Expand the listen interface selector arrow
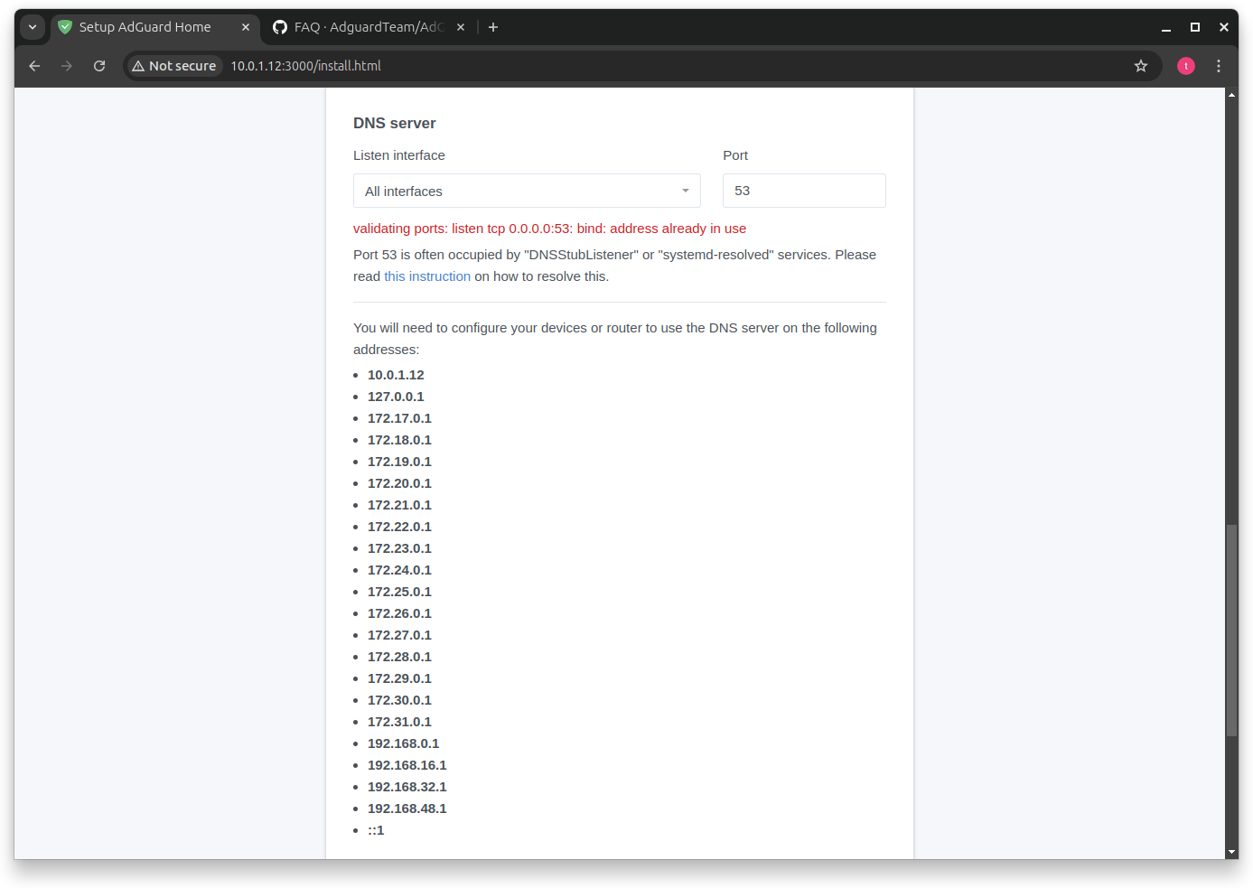Viewport: 1253px width, 888px height. point(685,191)
